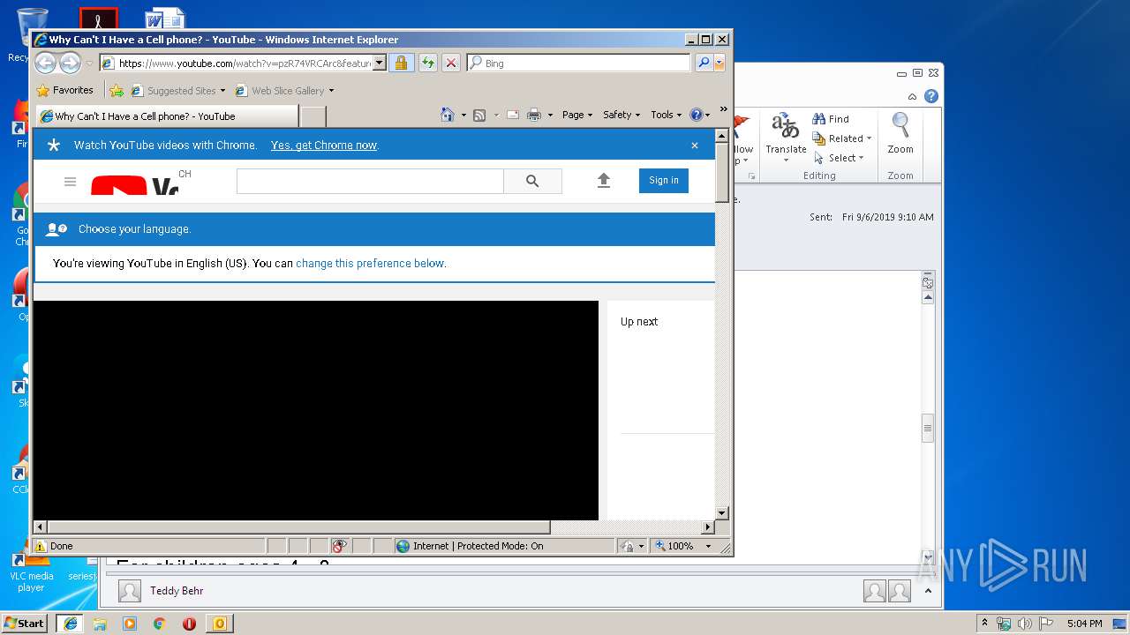Click the YouTube Sign in button
Screen dimensions: 1130x635
click(x=664, y=180)
